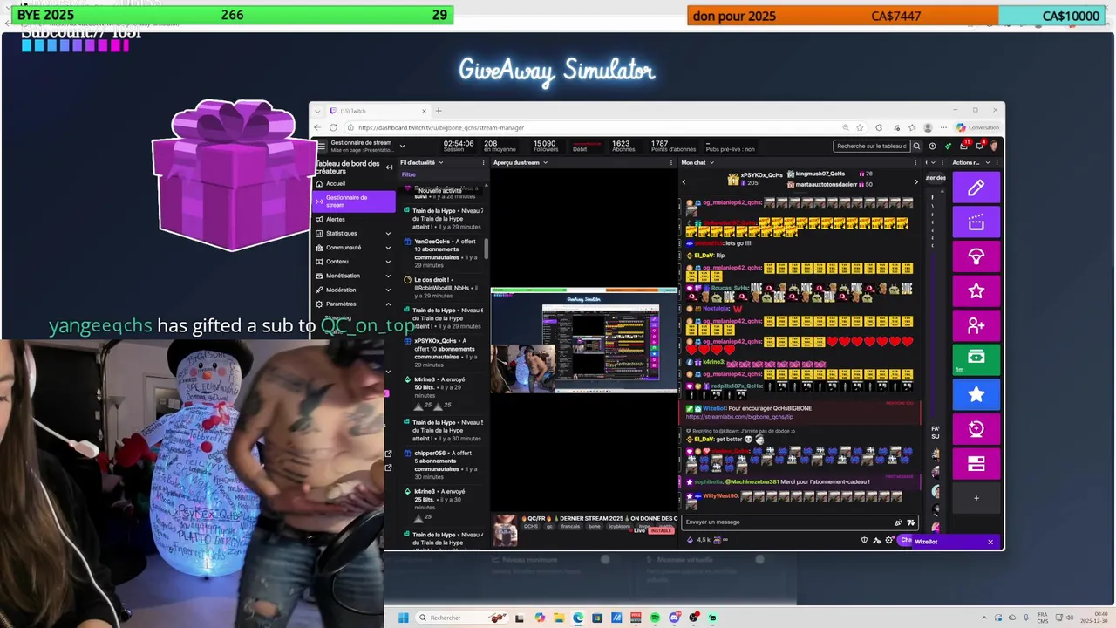
Task: Expand the Modération sidebar section
Action: click(x=388, y=290)
